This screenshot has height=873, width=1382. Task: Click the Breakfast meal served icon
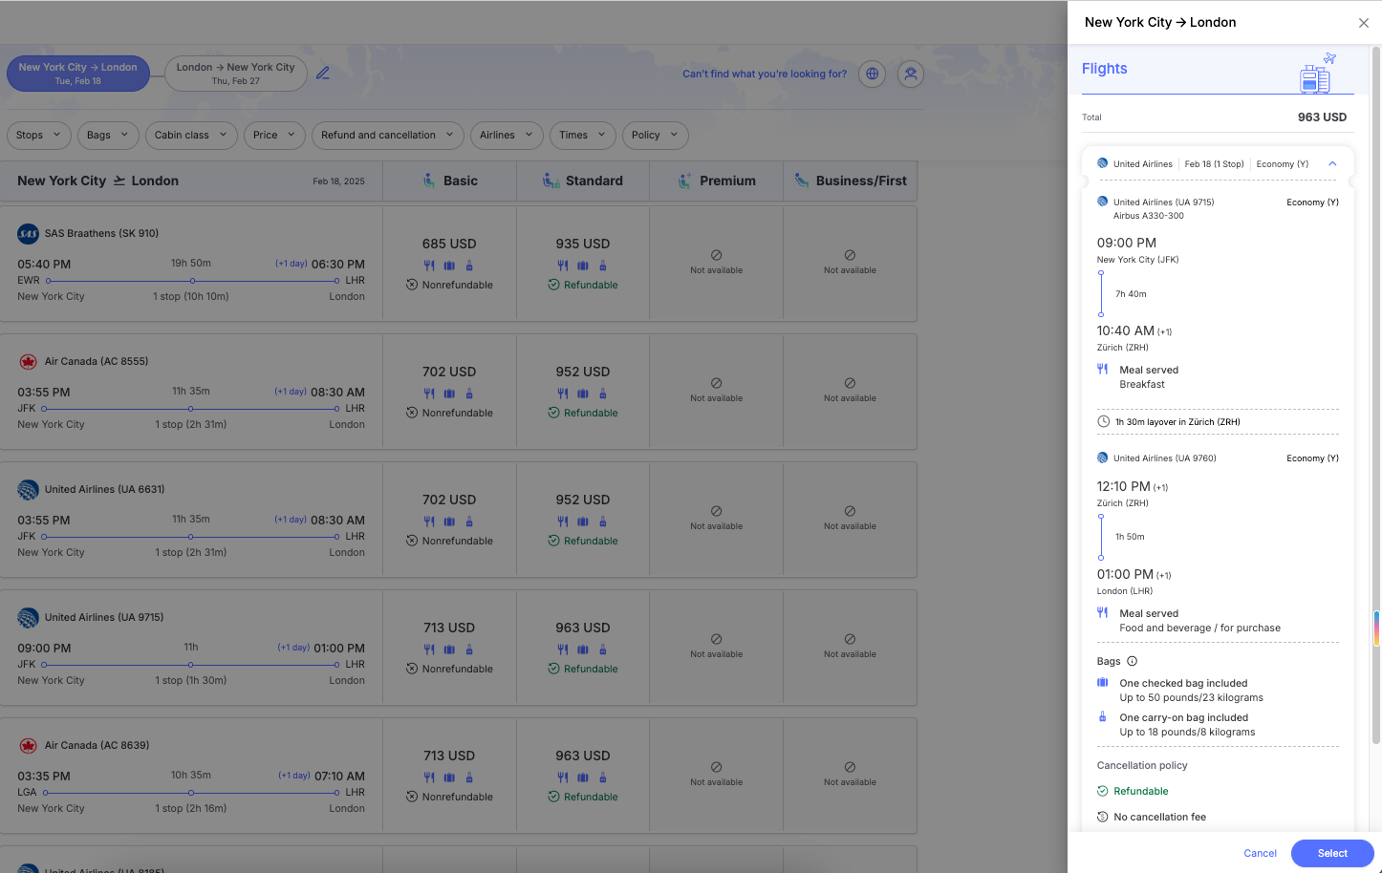click(1102, 370)
